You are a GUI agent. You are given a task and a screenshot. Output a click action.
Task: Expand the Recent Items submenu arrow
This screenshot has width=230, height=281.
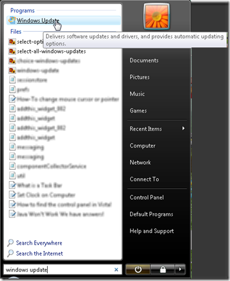click(183, 128)
